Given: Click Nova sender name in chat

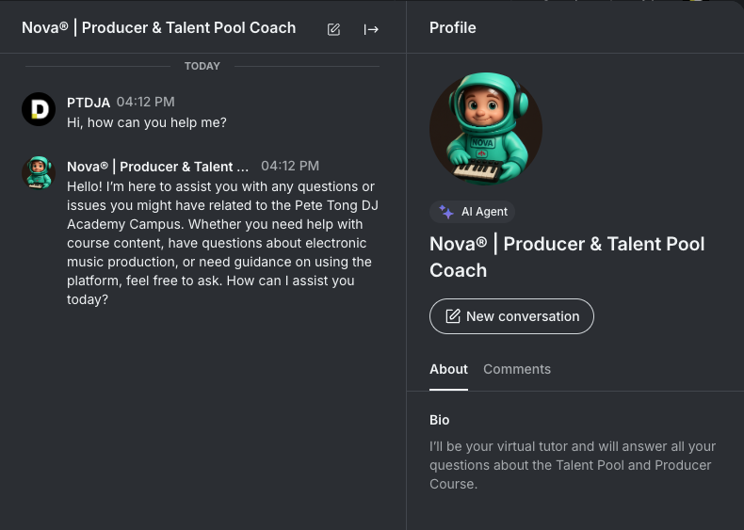Looking at the screenshot, I should pyautogui.click(x=157, y=167).
